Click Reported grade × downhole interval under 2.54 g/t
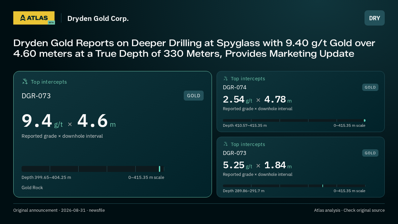Viewport: 398px width, 224px height. pyautogui.click(x=257, y=109)
